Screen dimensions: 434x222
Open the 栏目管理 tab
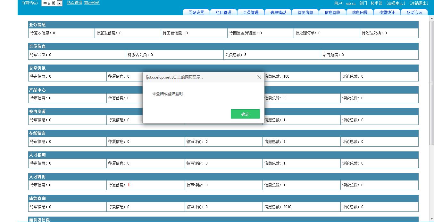223,12
